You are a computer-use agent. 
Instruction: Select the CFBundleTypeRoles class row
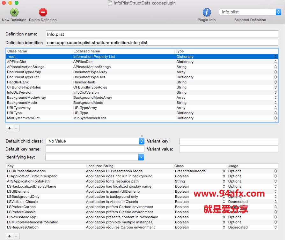pos(142,87)
